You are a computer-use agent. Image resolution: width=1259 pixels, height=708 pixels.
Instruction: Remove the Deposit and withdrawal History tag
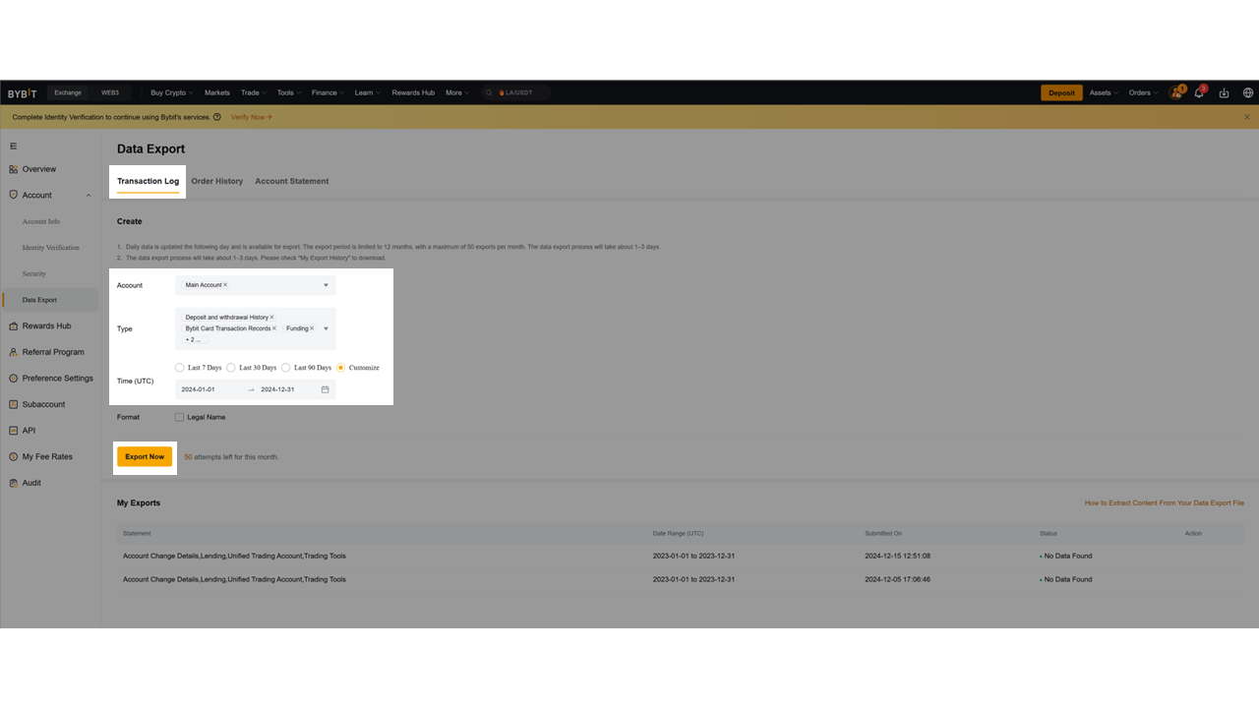[271, 318]
